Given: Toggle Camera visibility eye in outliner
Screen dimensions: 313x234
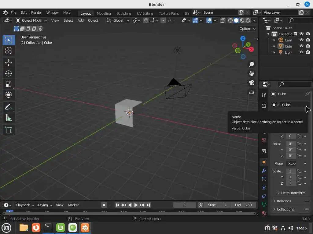Looking at the screenshot, I should pyautogui.click(x=301, y=40).
